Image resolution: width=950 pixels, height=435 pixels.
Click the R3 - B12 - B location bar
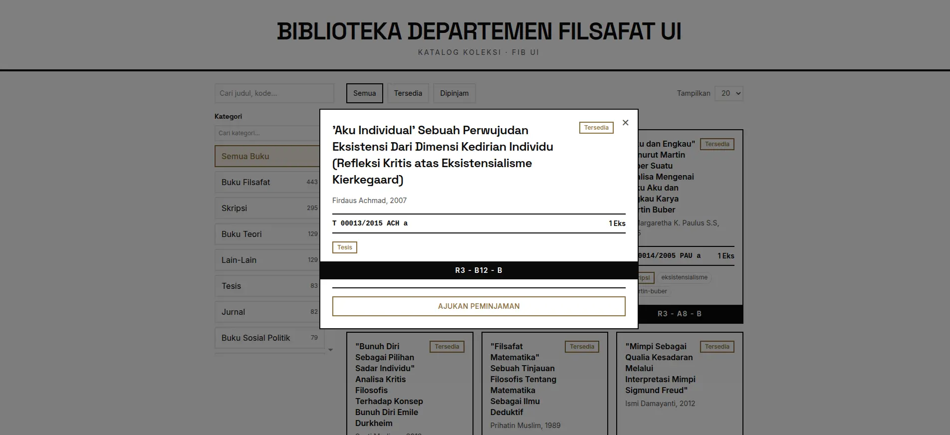pos(479,270)
